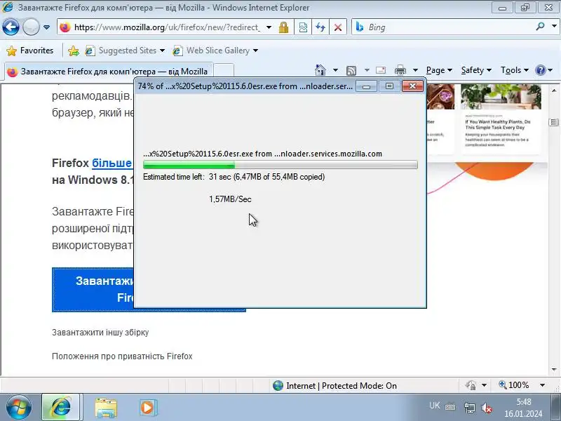Viewport: 561px width, 421px height.
Task: Click the security lock icon
Action: pyautogui.click(x=284, y=27)
